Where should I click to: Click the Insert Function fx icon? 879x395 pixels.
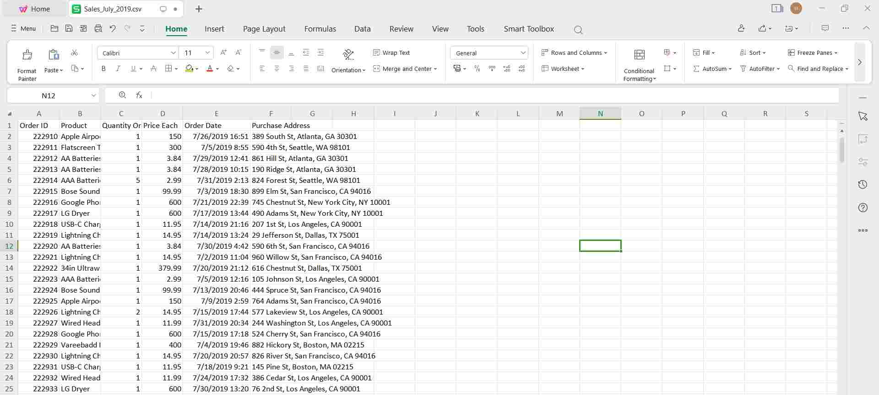point(139,95)
